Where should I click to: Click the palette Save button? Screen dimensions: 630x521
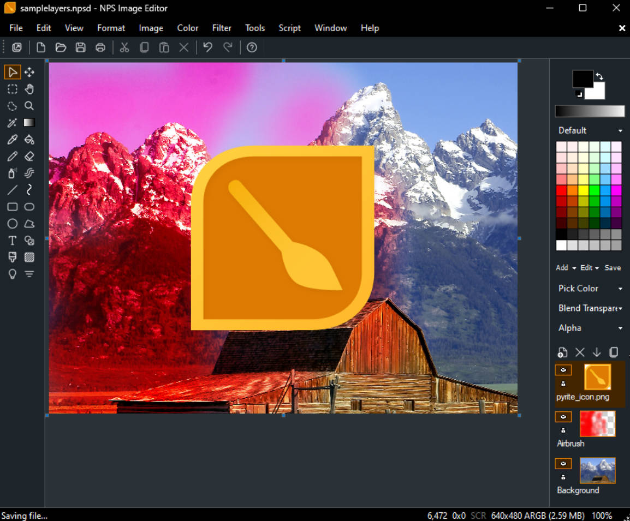click(613, 268)
